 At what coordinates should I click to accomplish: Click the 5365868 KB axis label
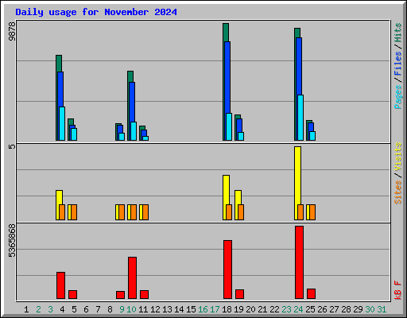point(12,241)
